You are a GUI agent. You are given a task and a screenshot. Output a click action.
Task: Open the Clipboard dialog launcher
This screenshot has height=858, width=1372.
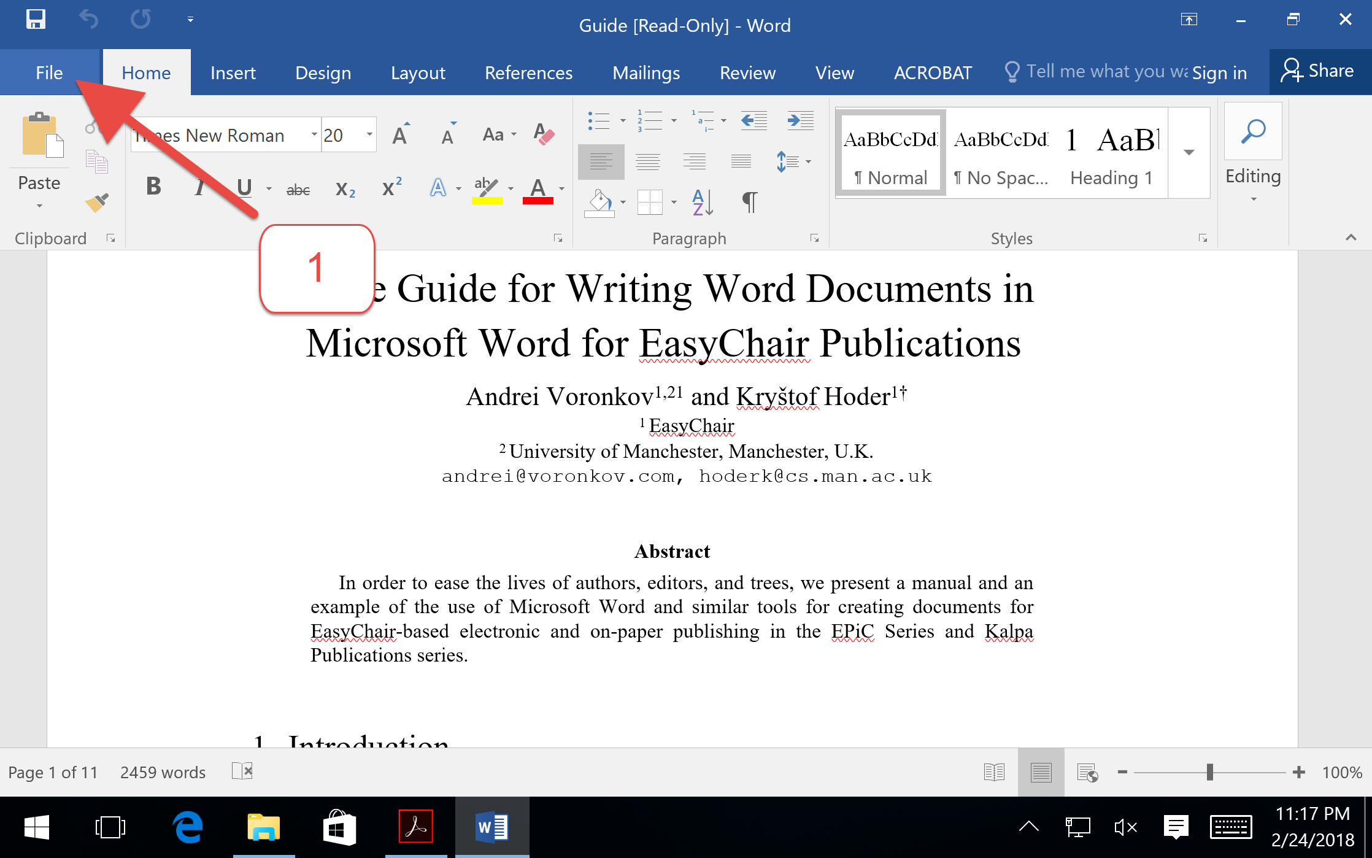(111, 238)
